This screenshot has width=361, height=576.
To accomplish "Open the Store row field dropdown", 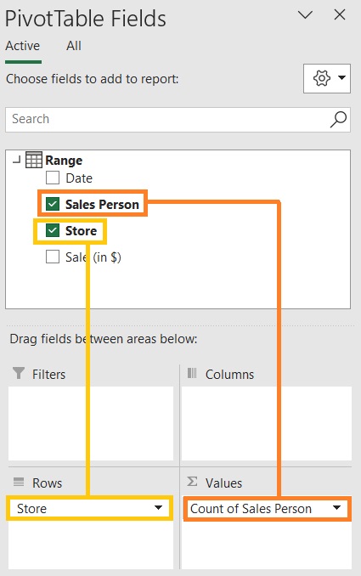I will (x=158, y=508).
